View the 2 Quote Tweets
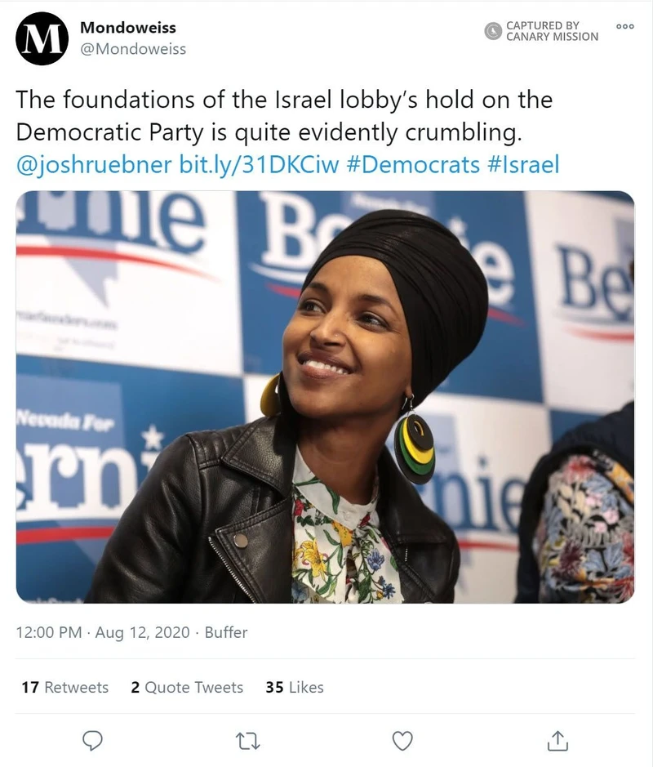 [x=187, y=687]
